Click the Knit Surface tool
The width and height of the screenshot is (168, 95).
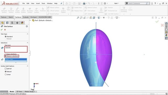point(101,10)
